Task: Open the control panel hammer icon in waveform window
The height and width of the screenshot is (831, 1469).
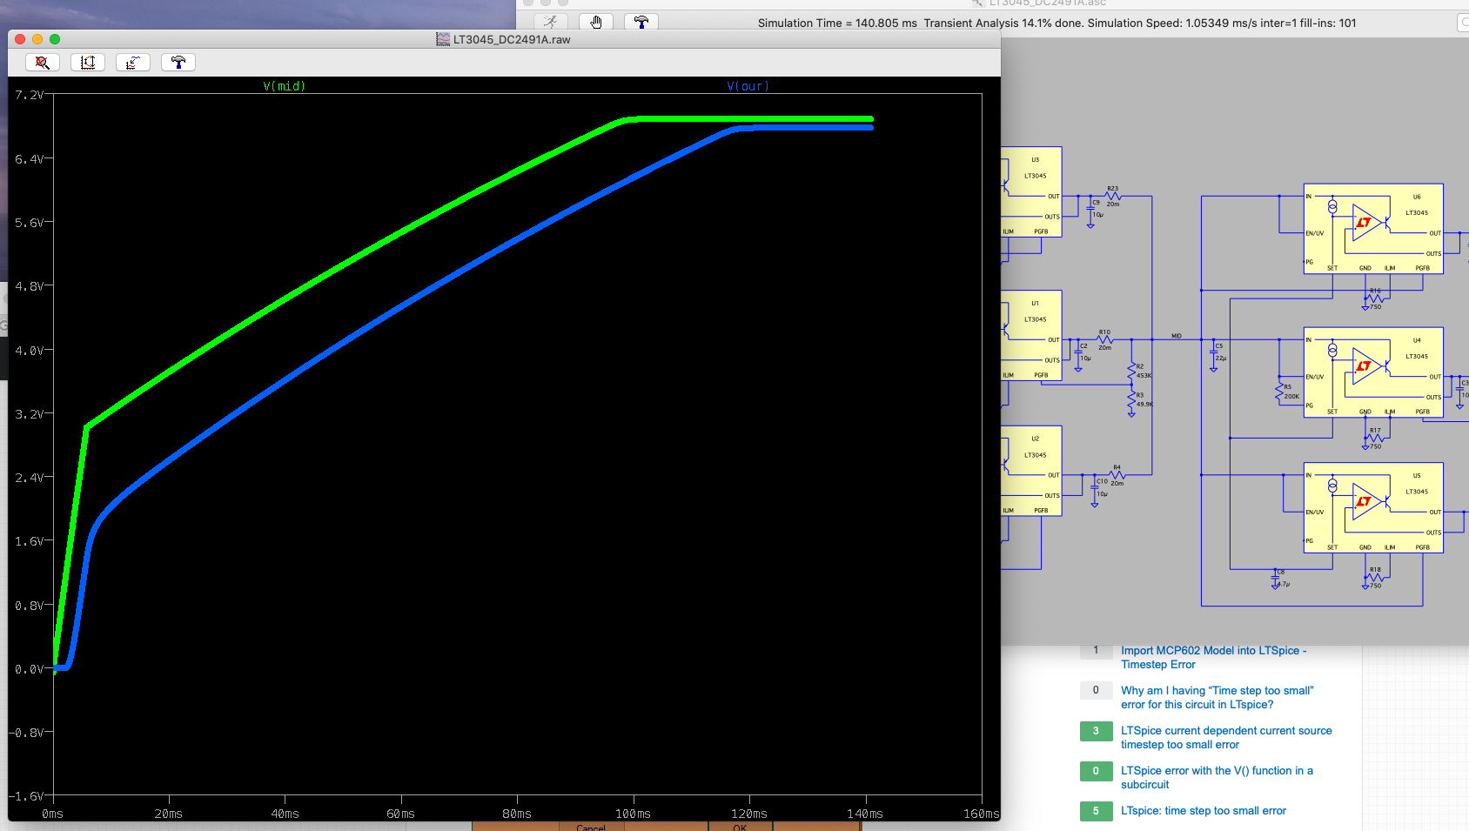Action: [178, 62]
